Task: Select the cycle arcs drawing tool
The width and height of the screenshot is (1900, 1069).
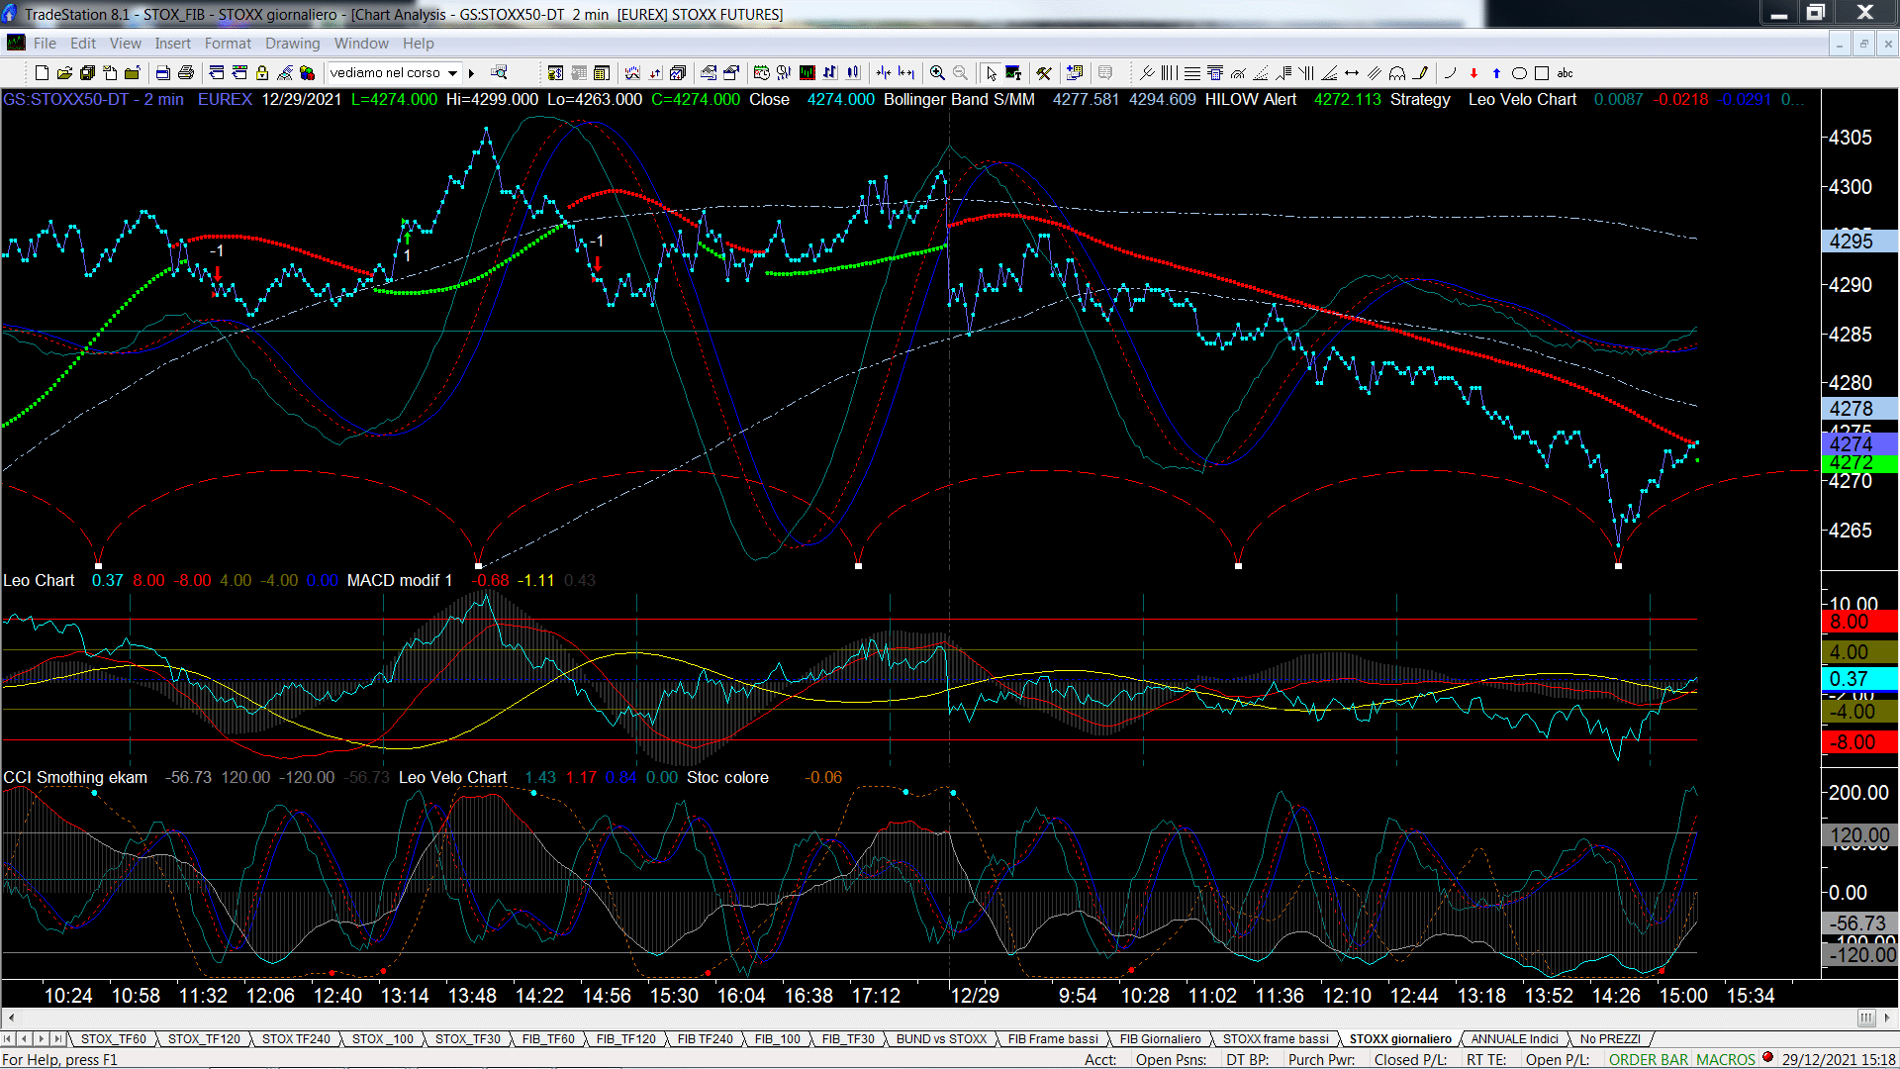Action: tap(1397, 73)
